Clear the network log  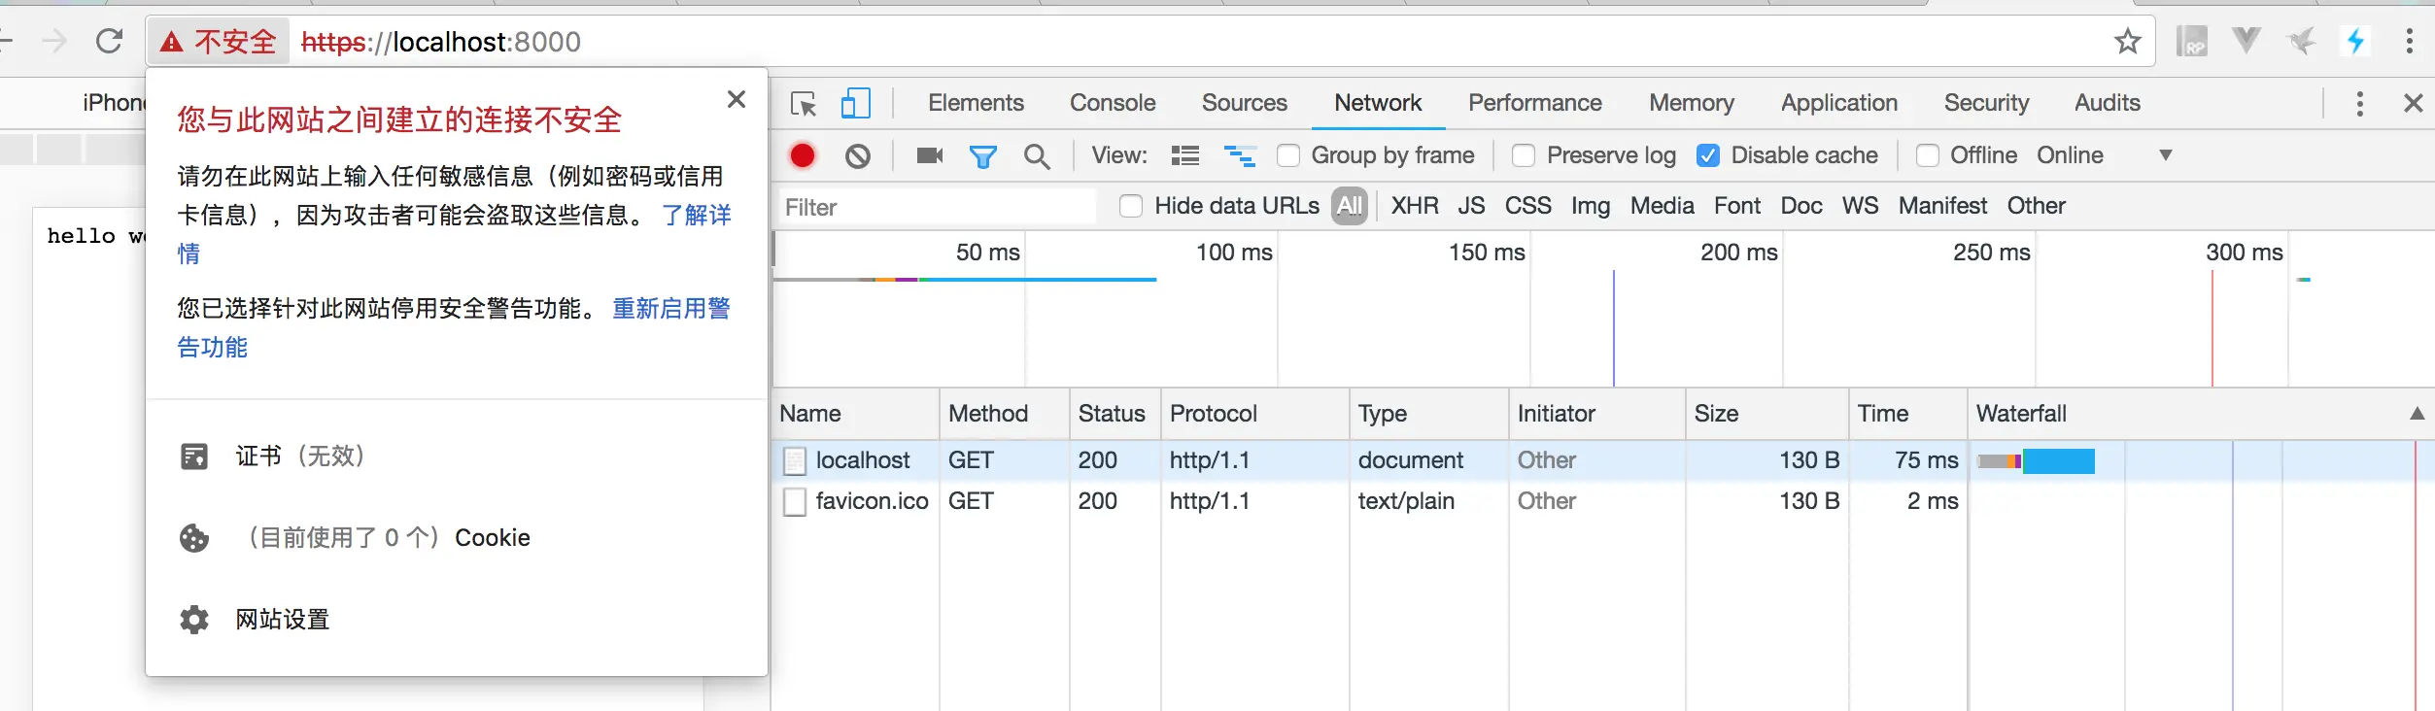point(857,155)
